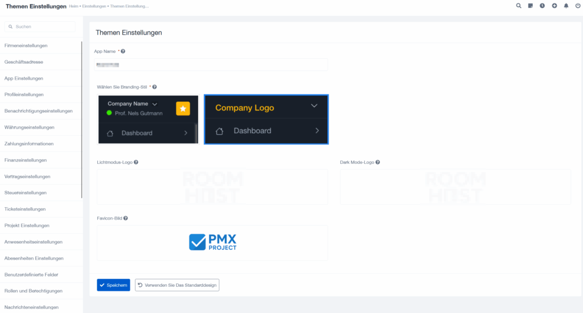
Task: Click help icon beside App Name
Action: pos(123,51)
